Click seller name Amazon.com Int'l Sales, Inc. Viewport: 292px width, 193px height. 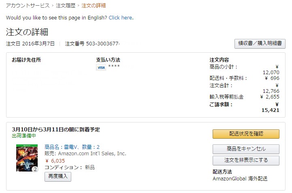tap(92, 154)
